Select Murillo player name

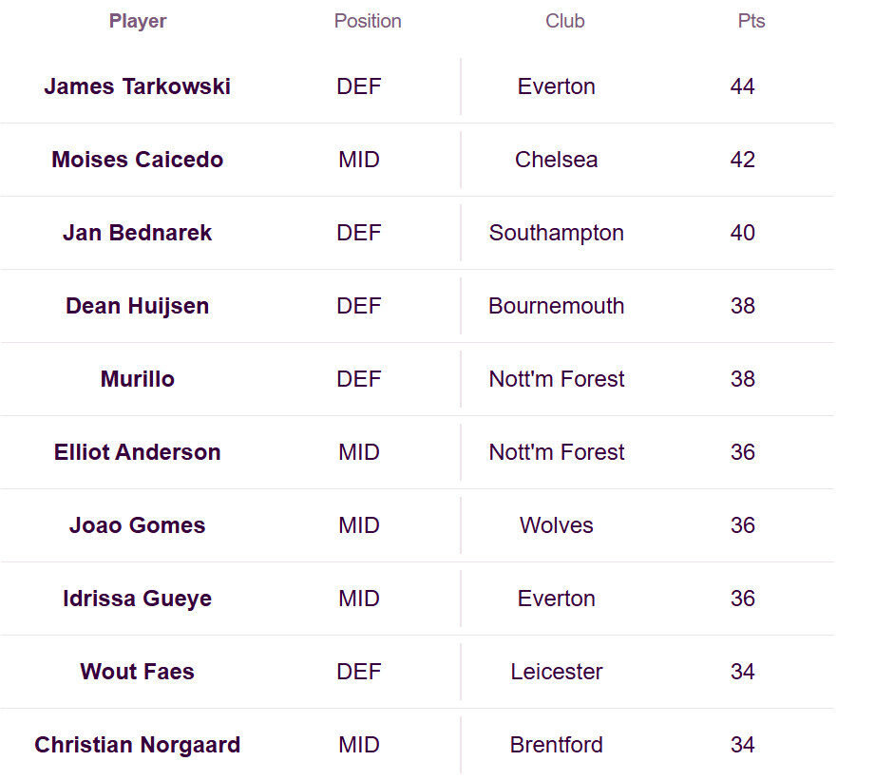[x=137, y=379]
